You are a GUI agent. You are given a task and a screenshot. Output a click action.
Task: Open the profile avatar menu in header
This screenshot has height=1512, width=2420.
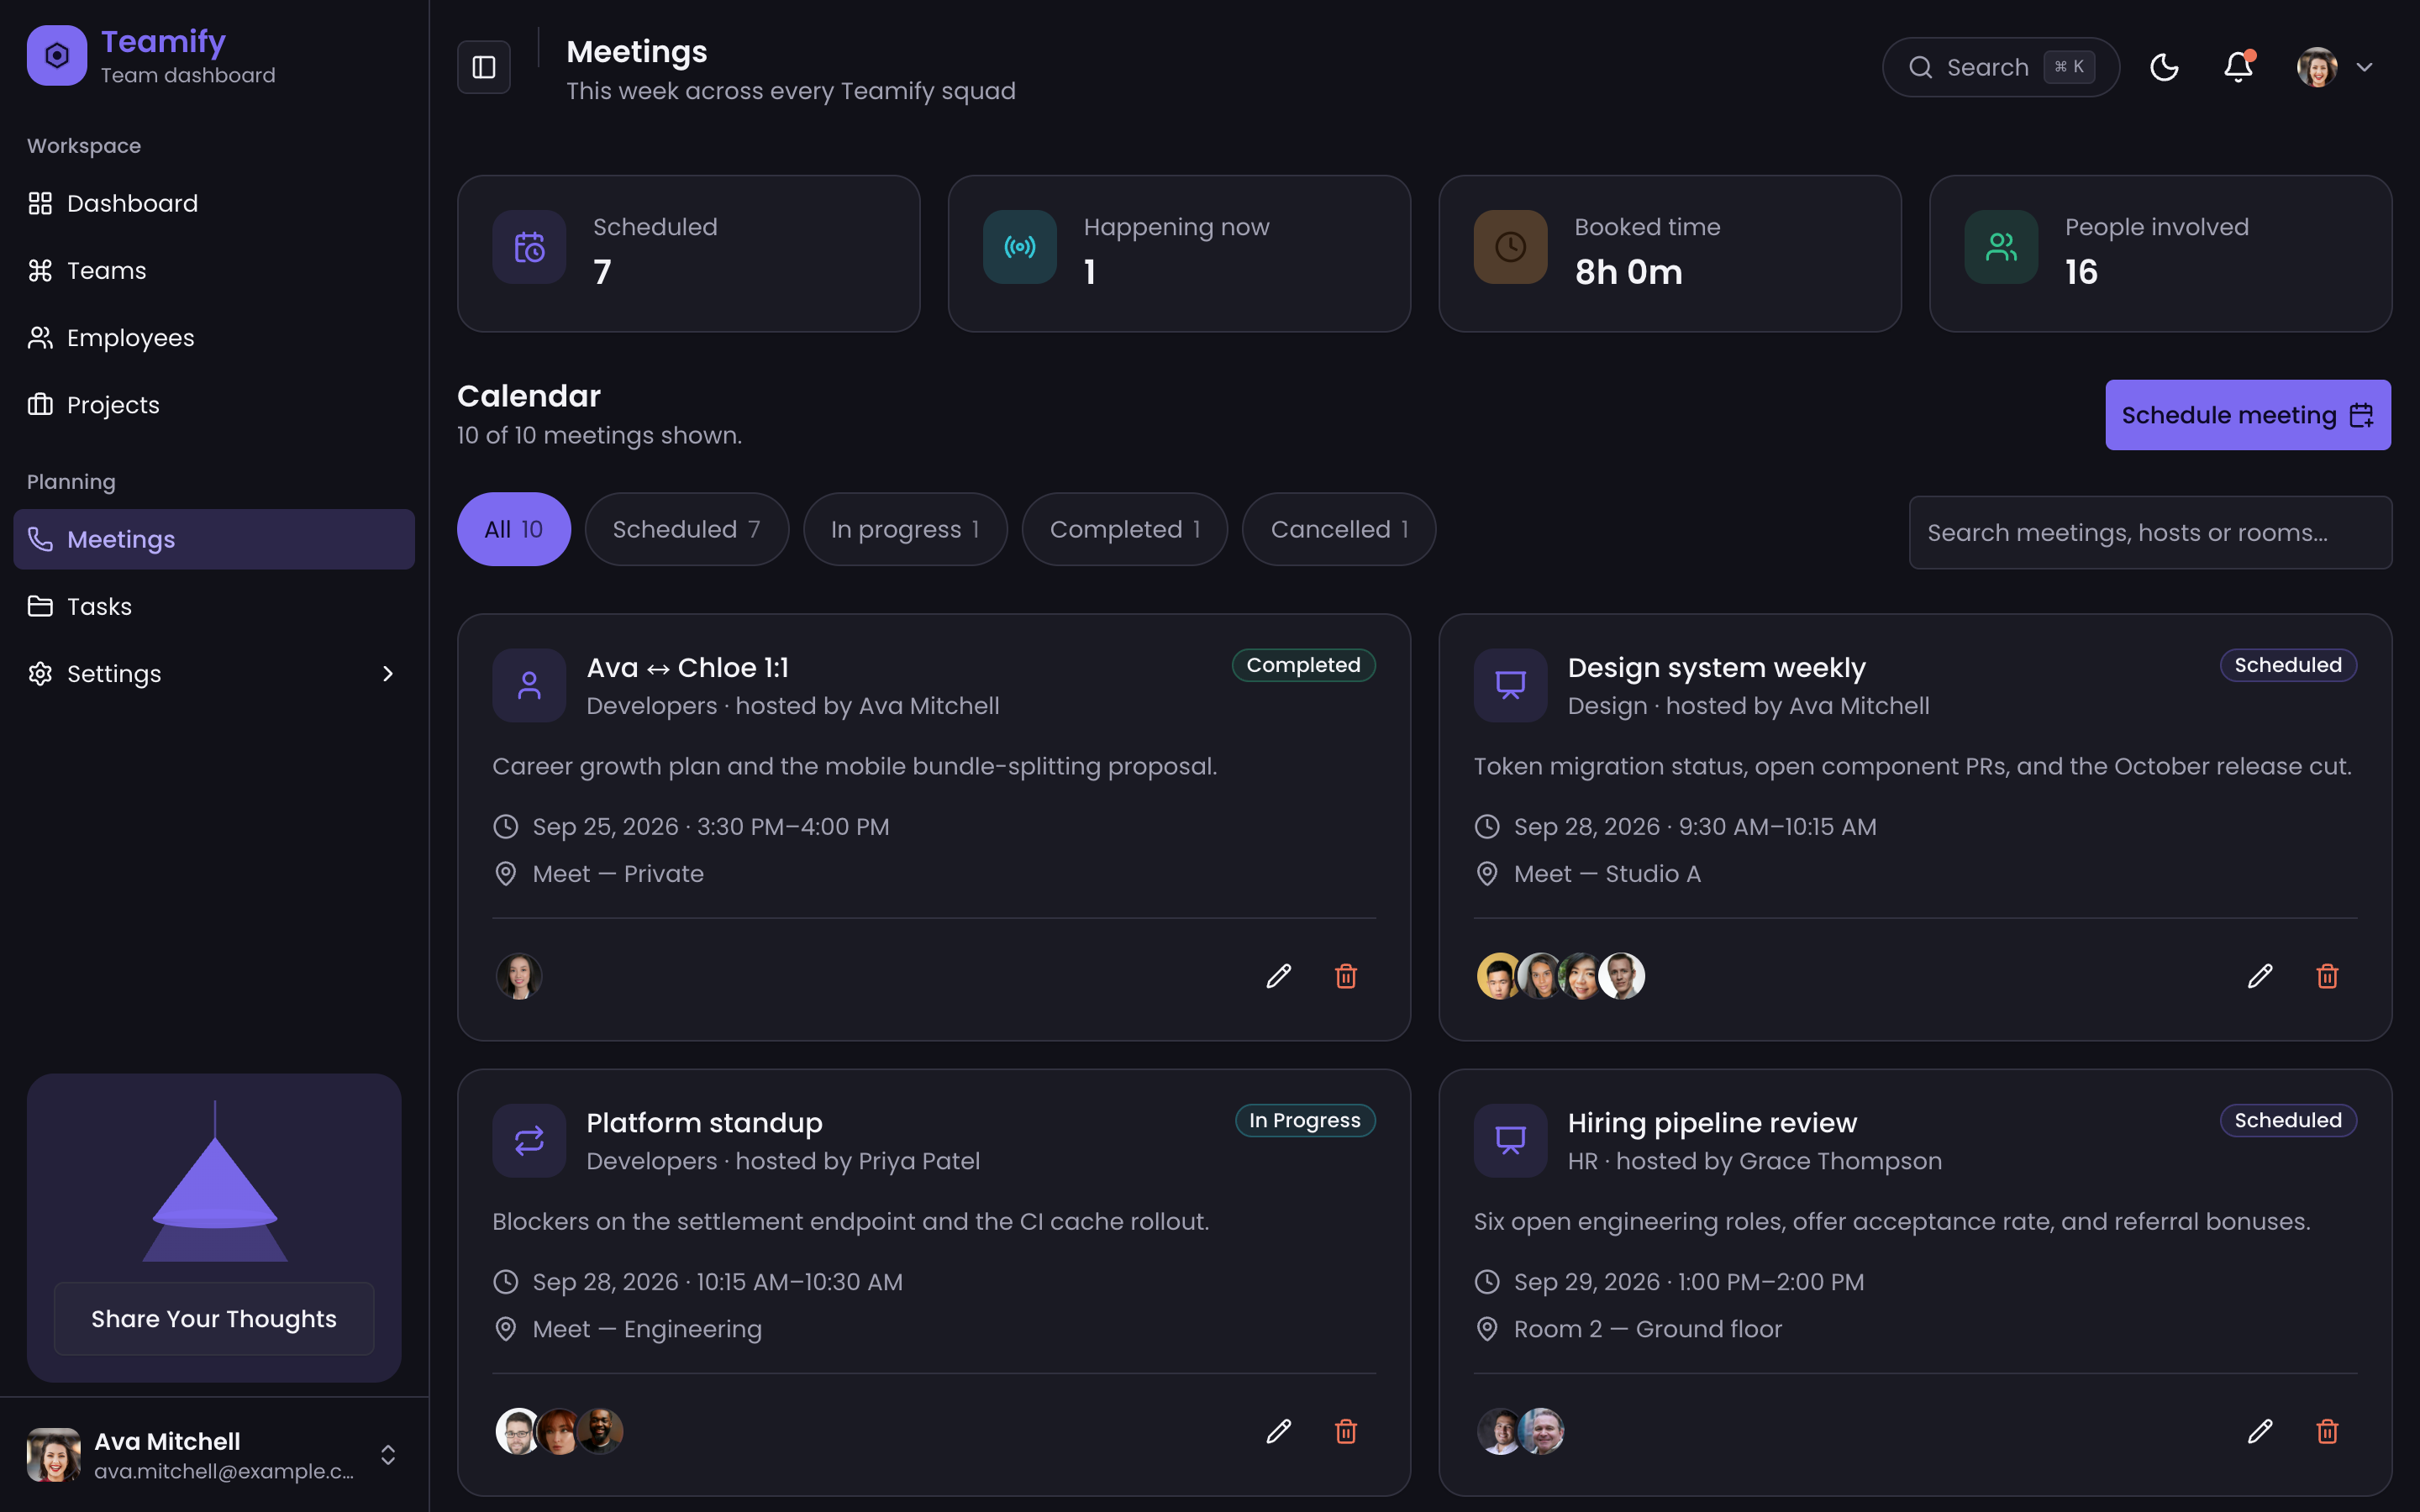pos(2334,67)
